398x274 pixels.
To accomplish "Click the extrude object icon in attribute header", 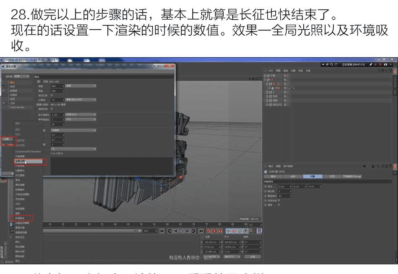I will (266, 172).
